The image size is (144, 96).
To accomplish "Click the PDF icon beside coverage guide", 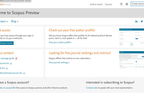I will [16, 58].
